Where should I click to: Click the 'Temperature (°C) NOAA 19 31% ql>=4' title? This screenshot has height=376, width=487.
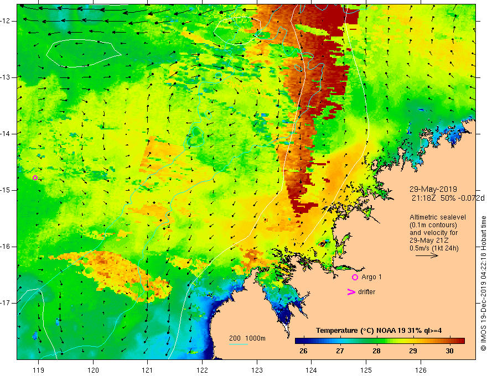[379, 331]
